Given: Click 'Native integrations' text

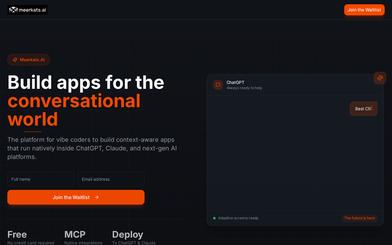Looking at the screenshot, I should point(83,243).
